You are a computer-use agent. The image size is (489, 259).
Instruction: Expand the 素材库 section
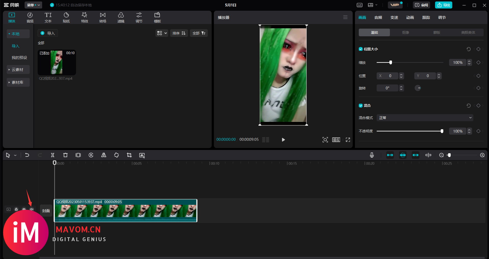pyautogui.click(x=18, y=82)
